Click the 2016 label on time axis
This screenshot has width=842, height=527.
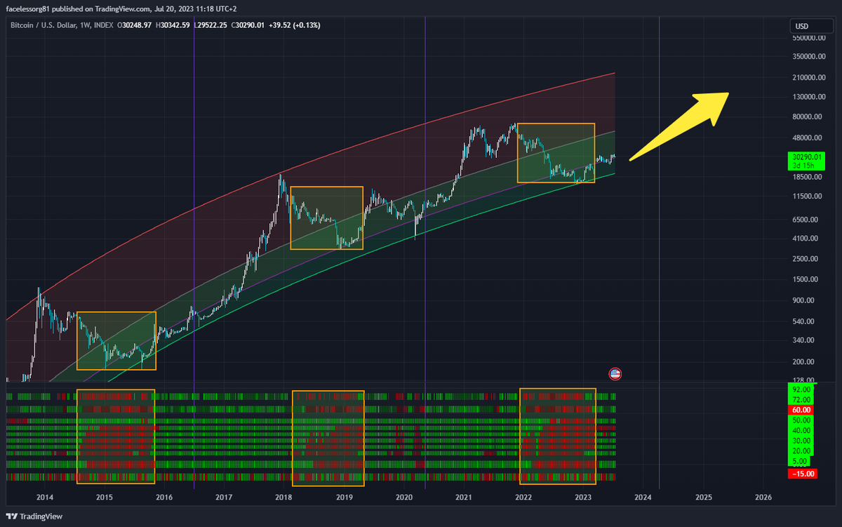coord(164,497)
